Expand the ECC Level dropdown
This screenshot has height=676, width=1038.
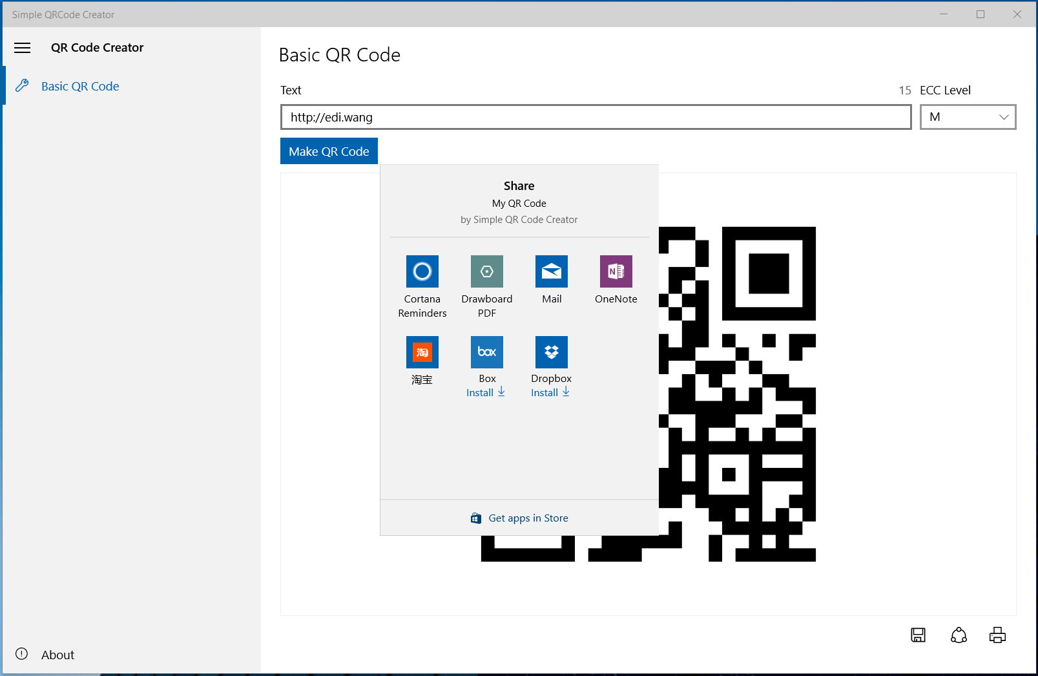[x=968, y=117]
